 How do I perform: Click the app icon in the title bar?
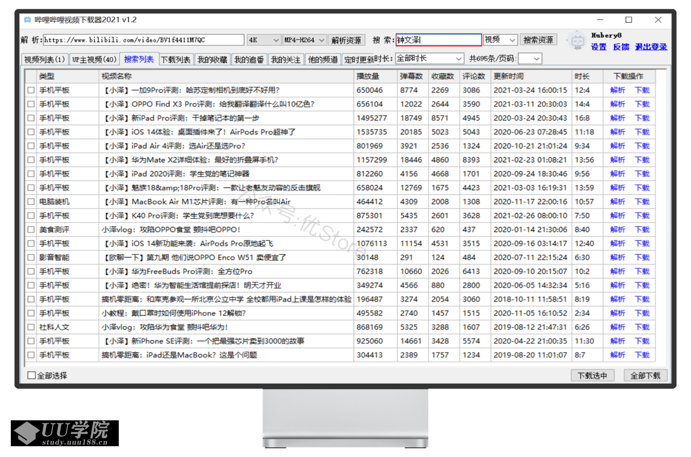27,20
